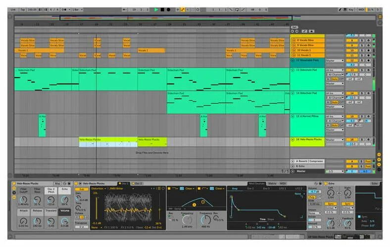The height and width of the screenshot is (247, 390).
Task: Toggle the Sub oscillator button in Wavetable
Action: 82,189
